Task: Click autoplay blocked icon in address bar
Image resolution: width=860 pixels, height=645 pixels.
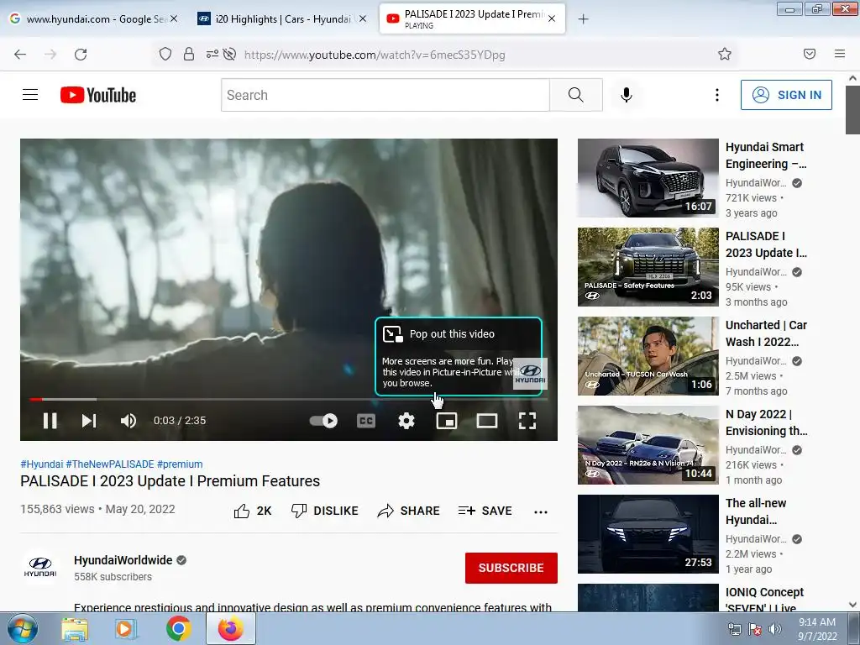Action: 230,54
